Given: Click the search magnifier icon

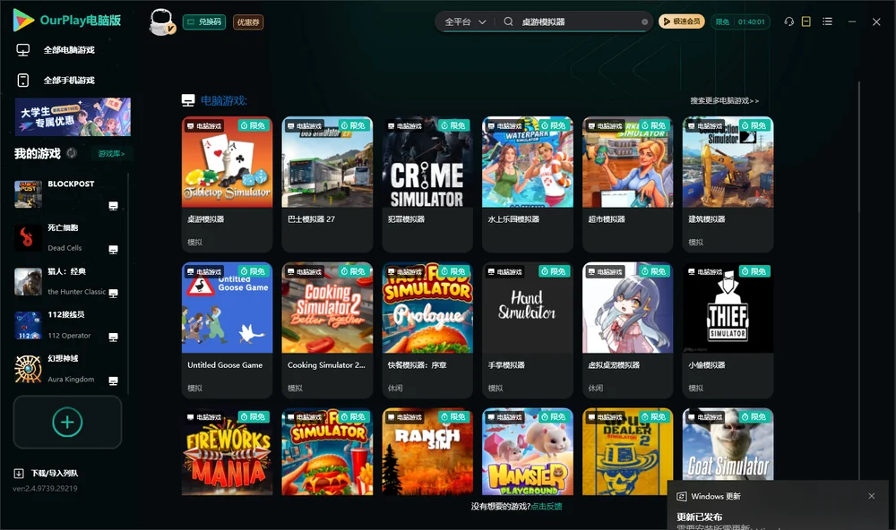Looking at the screenshot, I should [x=508, y=21].
